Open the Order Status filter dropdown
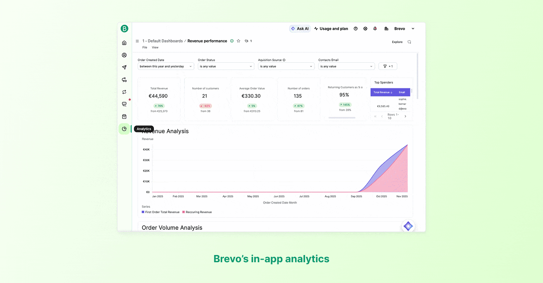Viewport: 543px width, 283px height. [226, 66]
